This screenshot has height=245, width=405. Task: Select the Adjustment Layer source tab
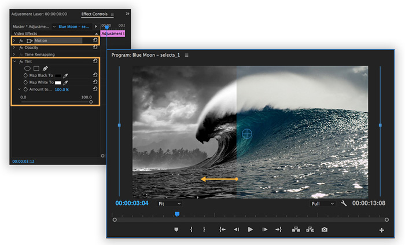coord(39,14)
